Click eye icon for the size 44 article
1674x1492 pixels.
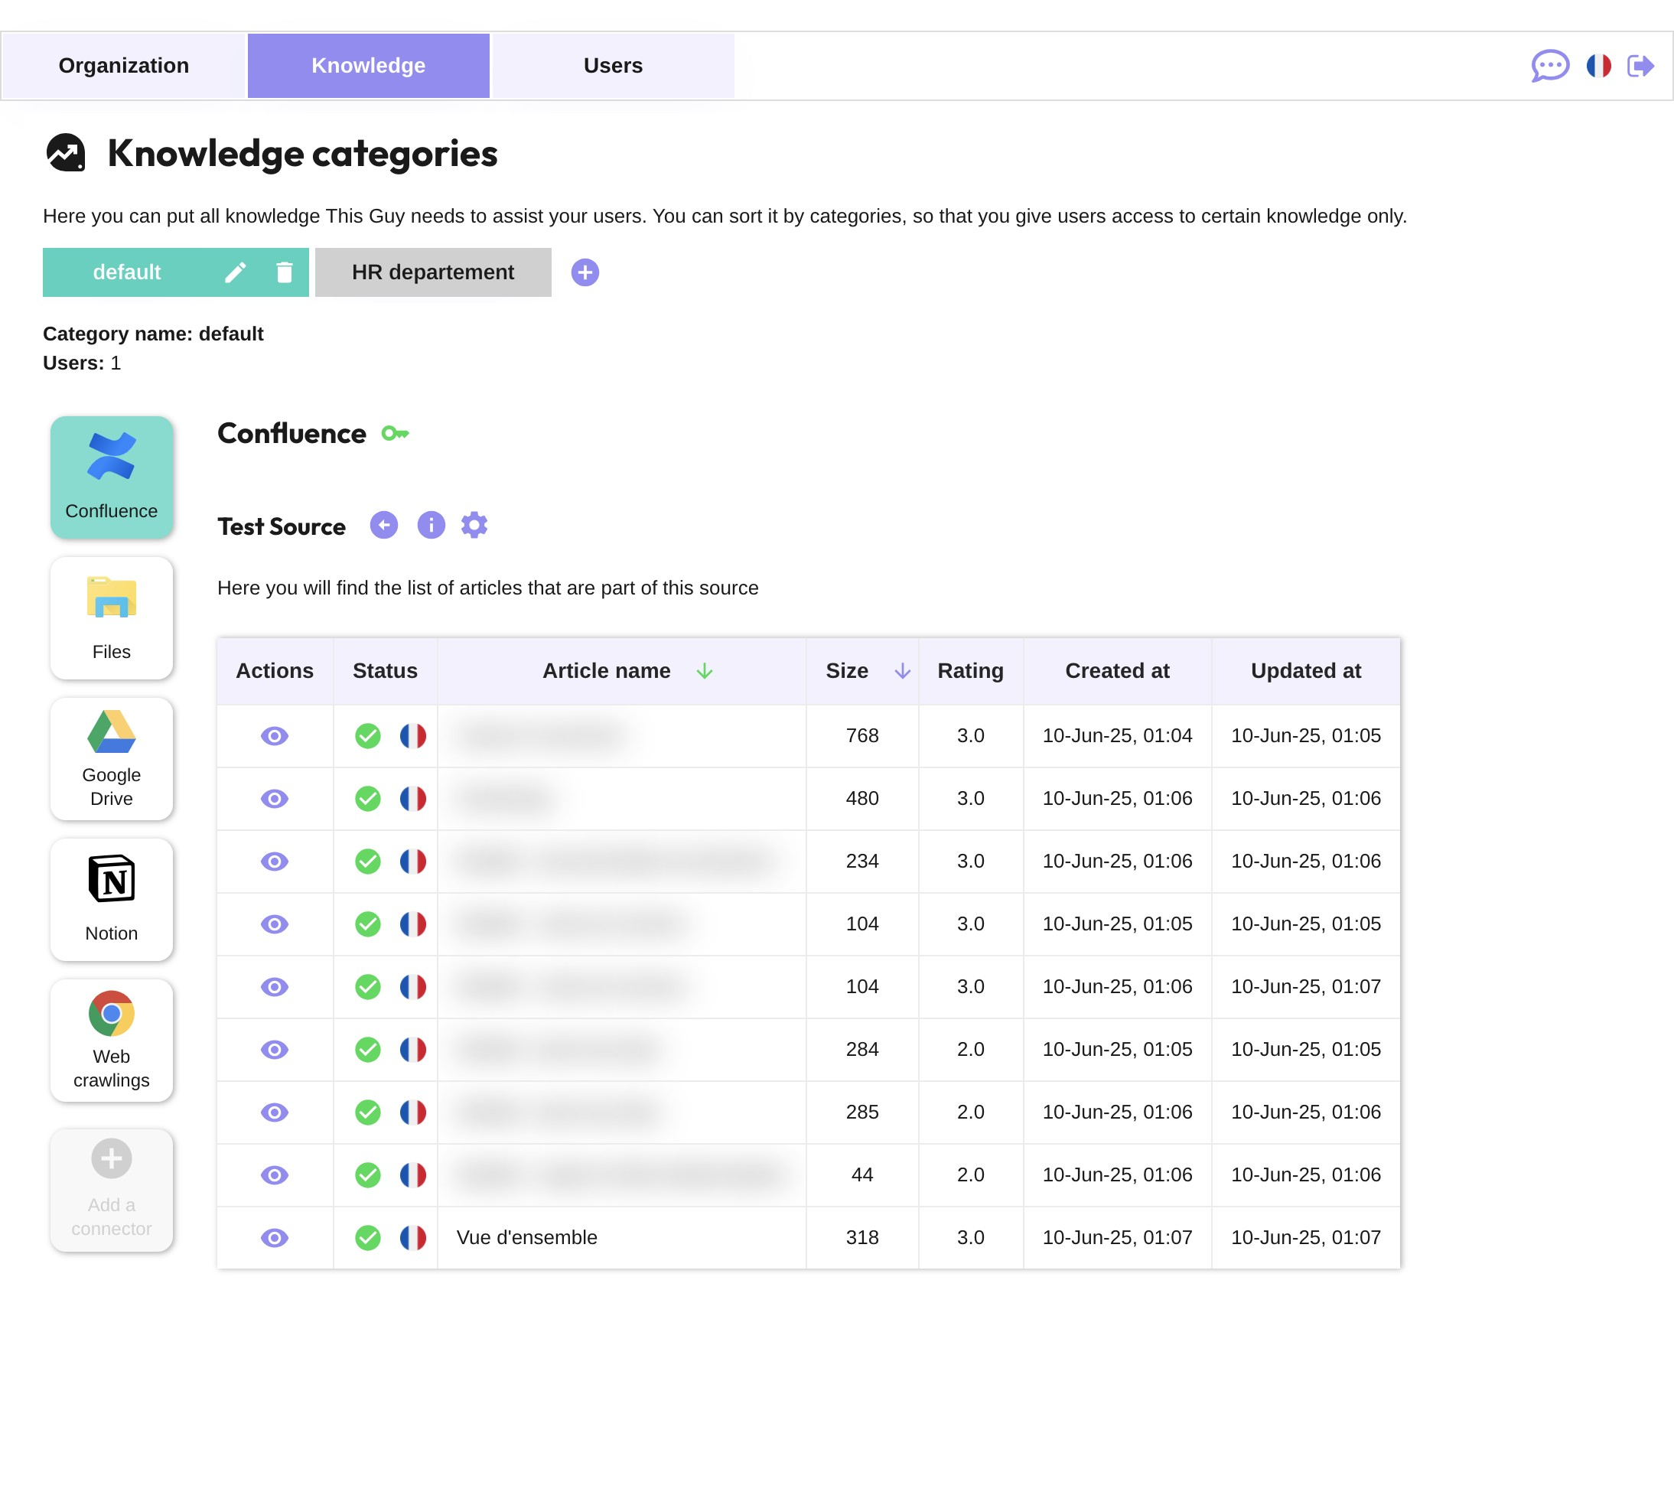pyautogui.click(x=275, y=1175)
